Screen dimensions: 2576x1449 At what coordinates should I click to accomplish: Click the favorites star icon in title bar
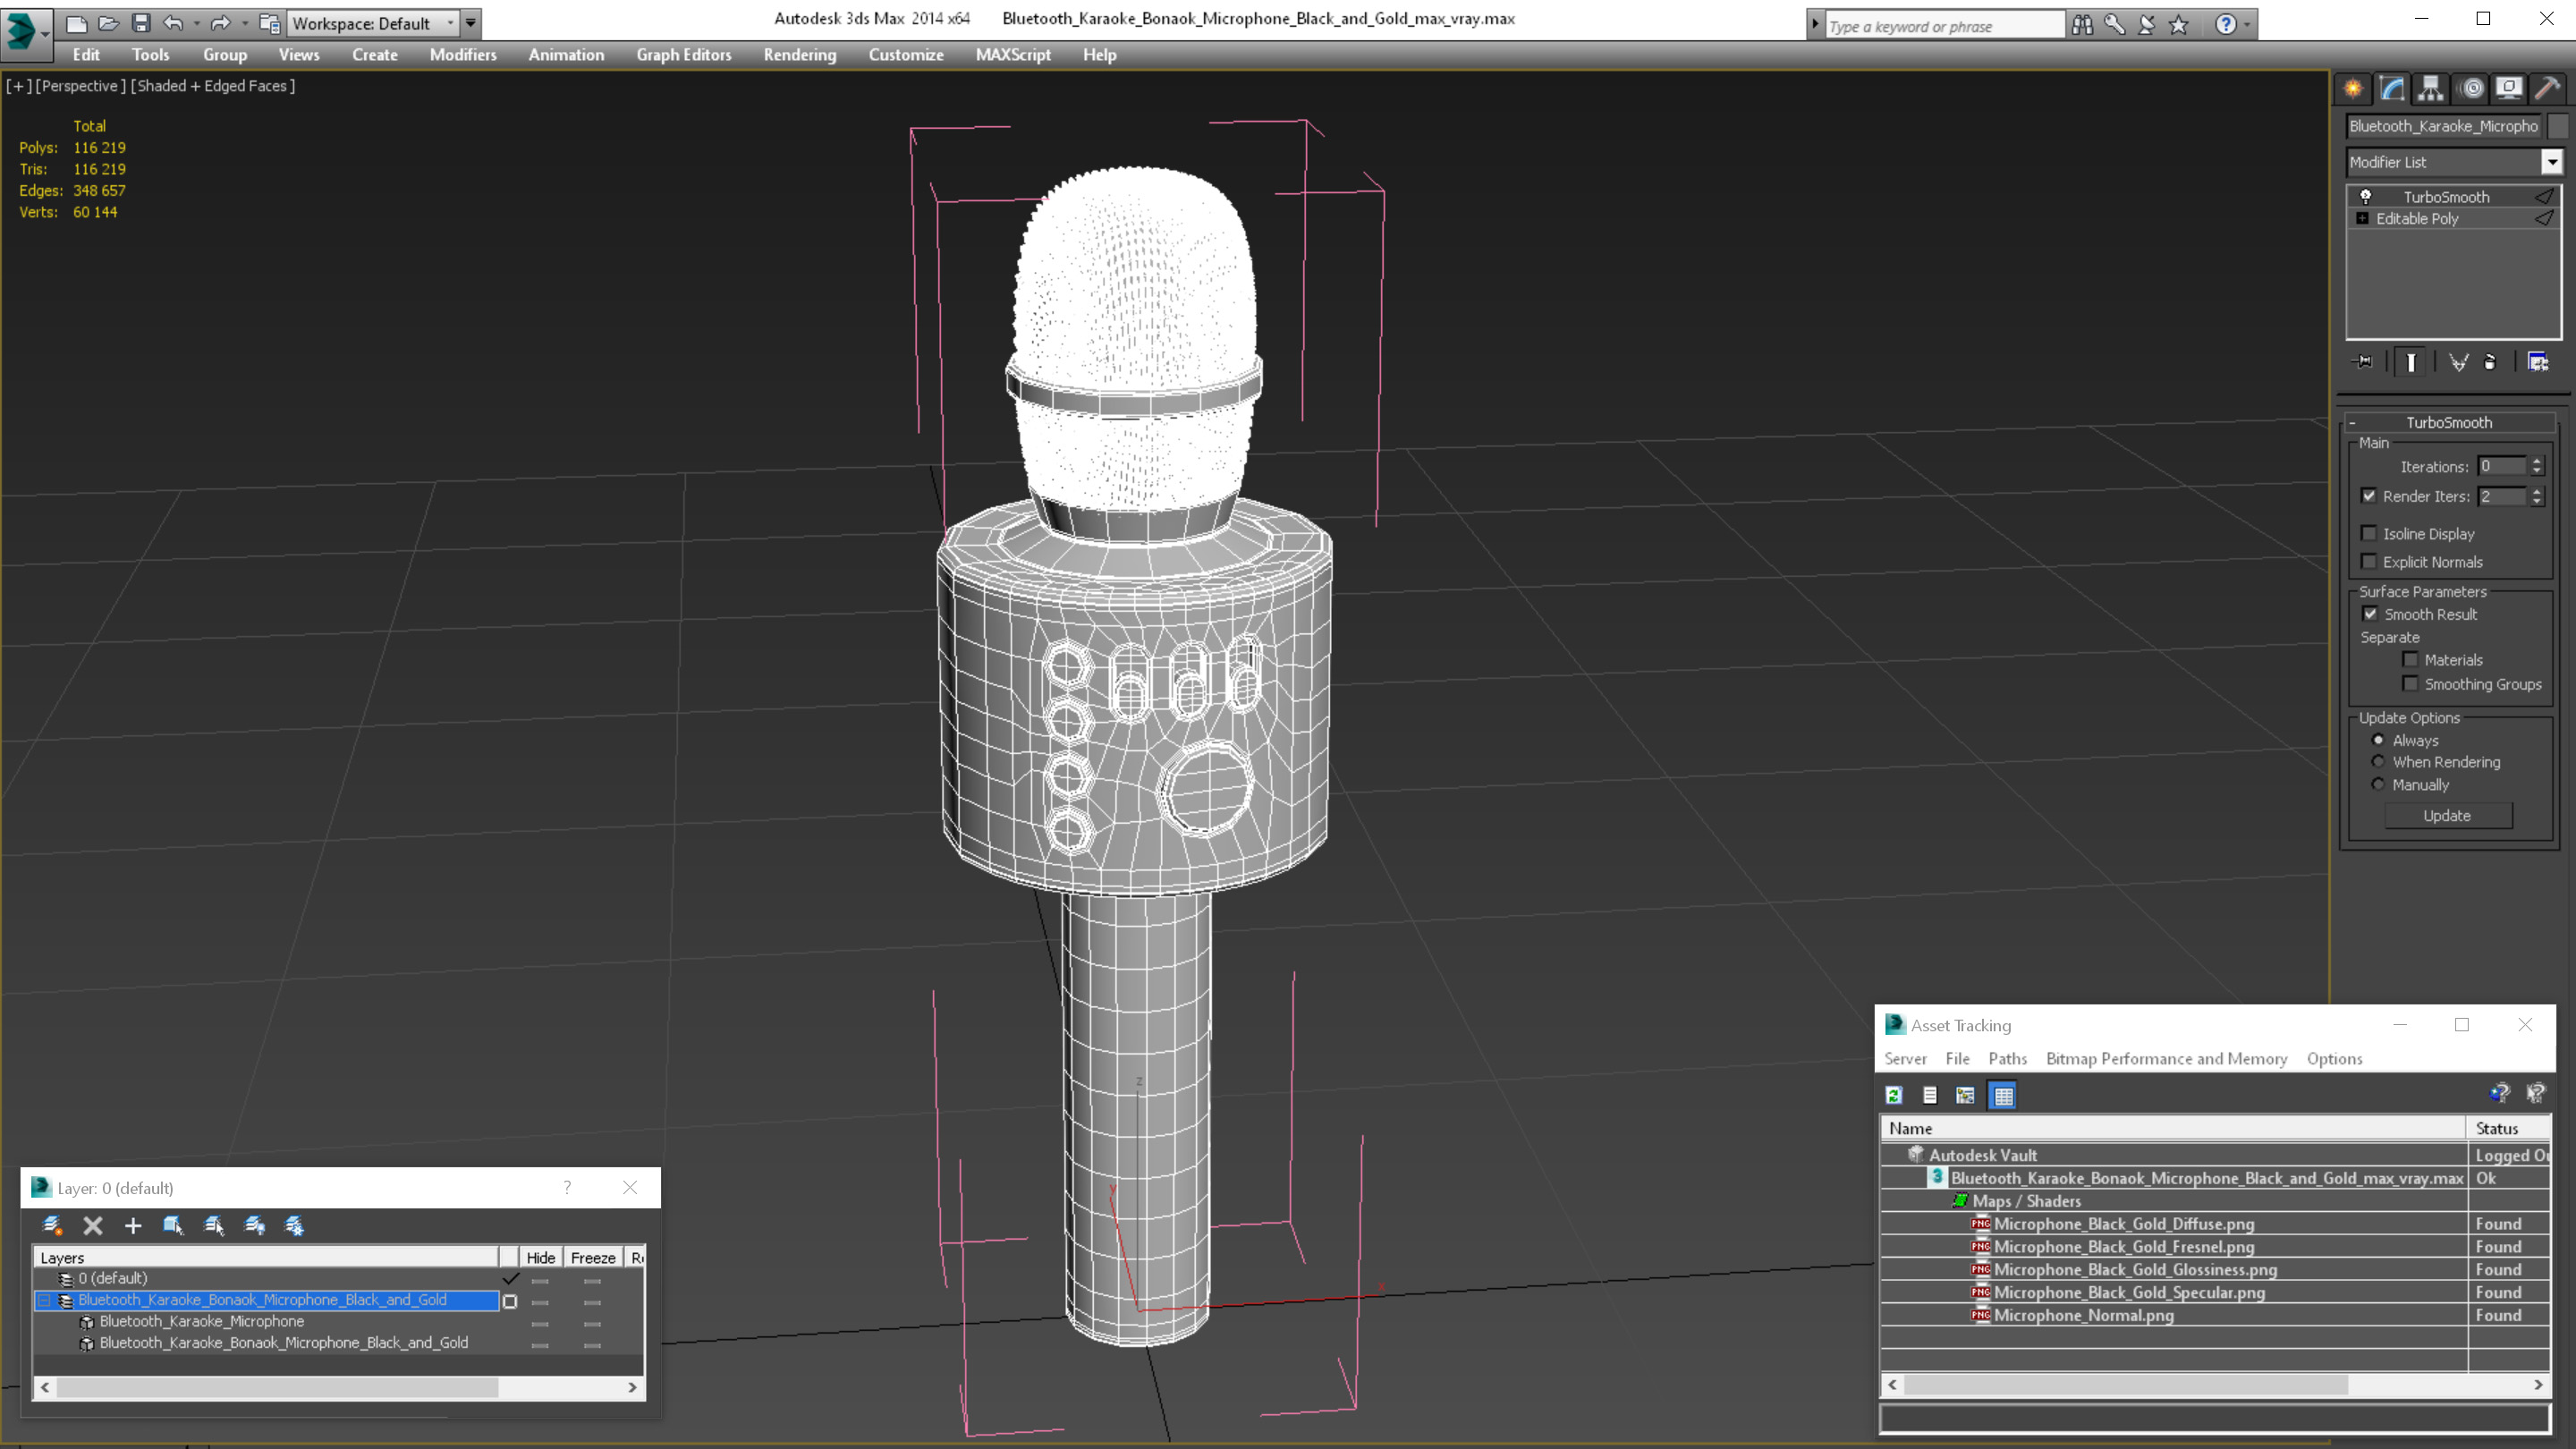point(2179,24)
